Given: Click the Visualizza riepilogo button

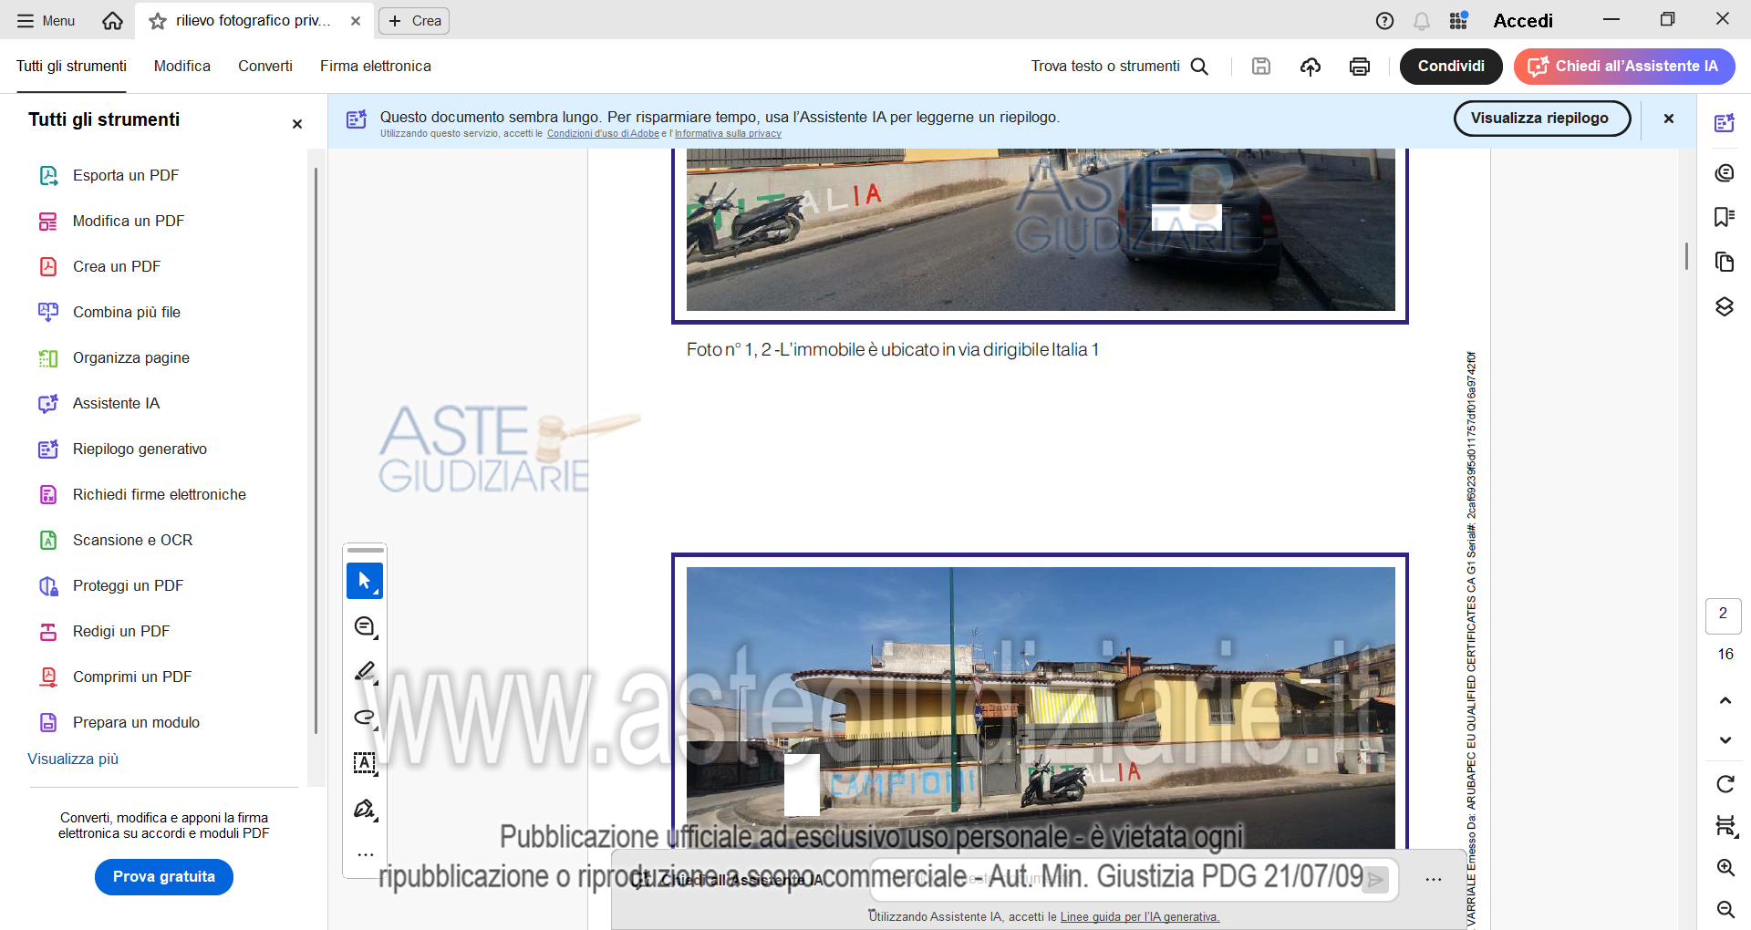Looking at the screenshot, I should (1541, 118).
